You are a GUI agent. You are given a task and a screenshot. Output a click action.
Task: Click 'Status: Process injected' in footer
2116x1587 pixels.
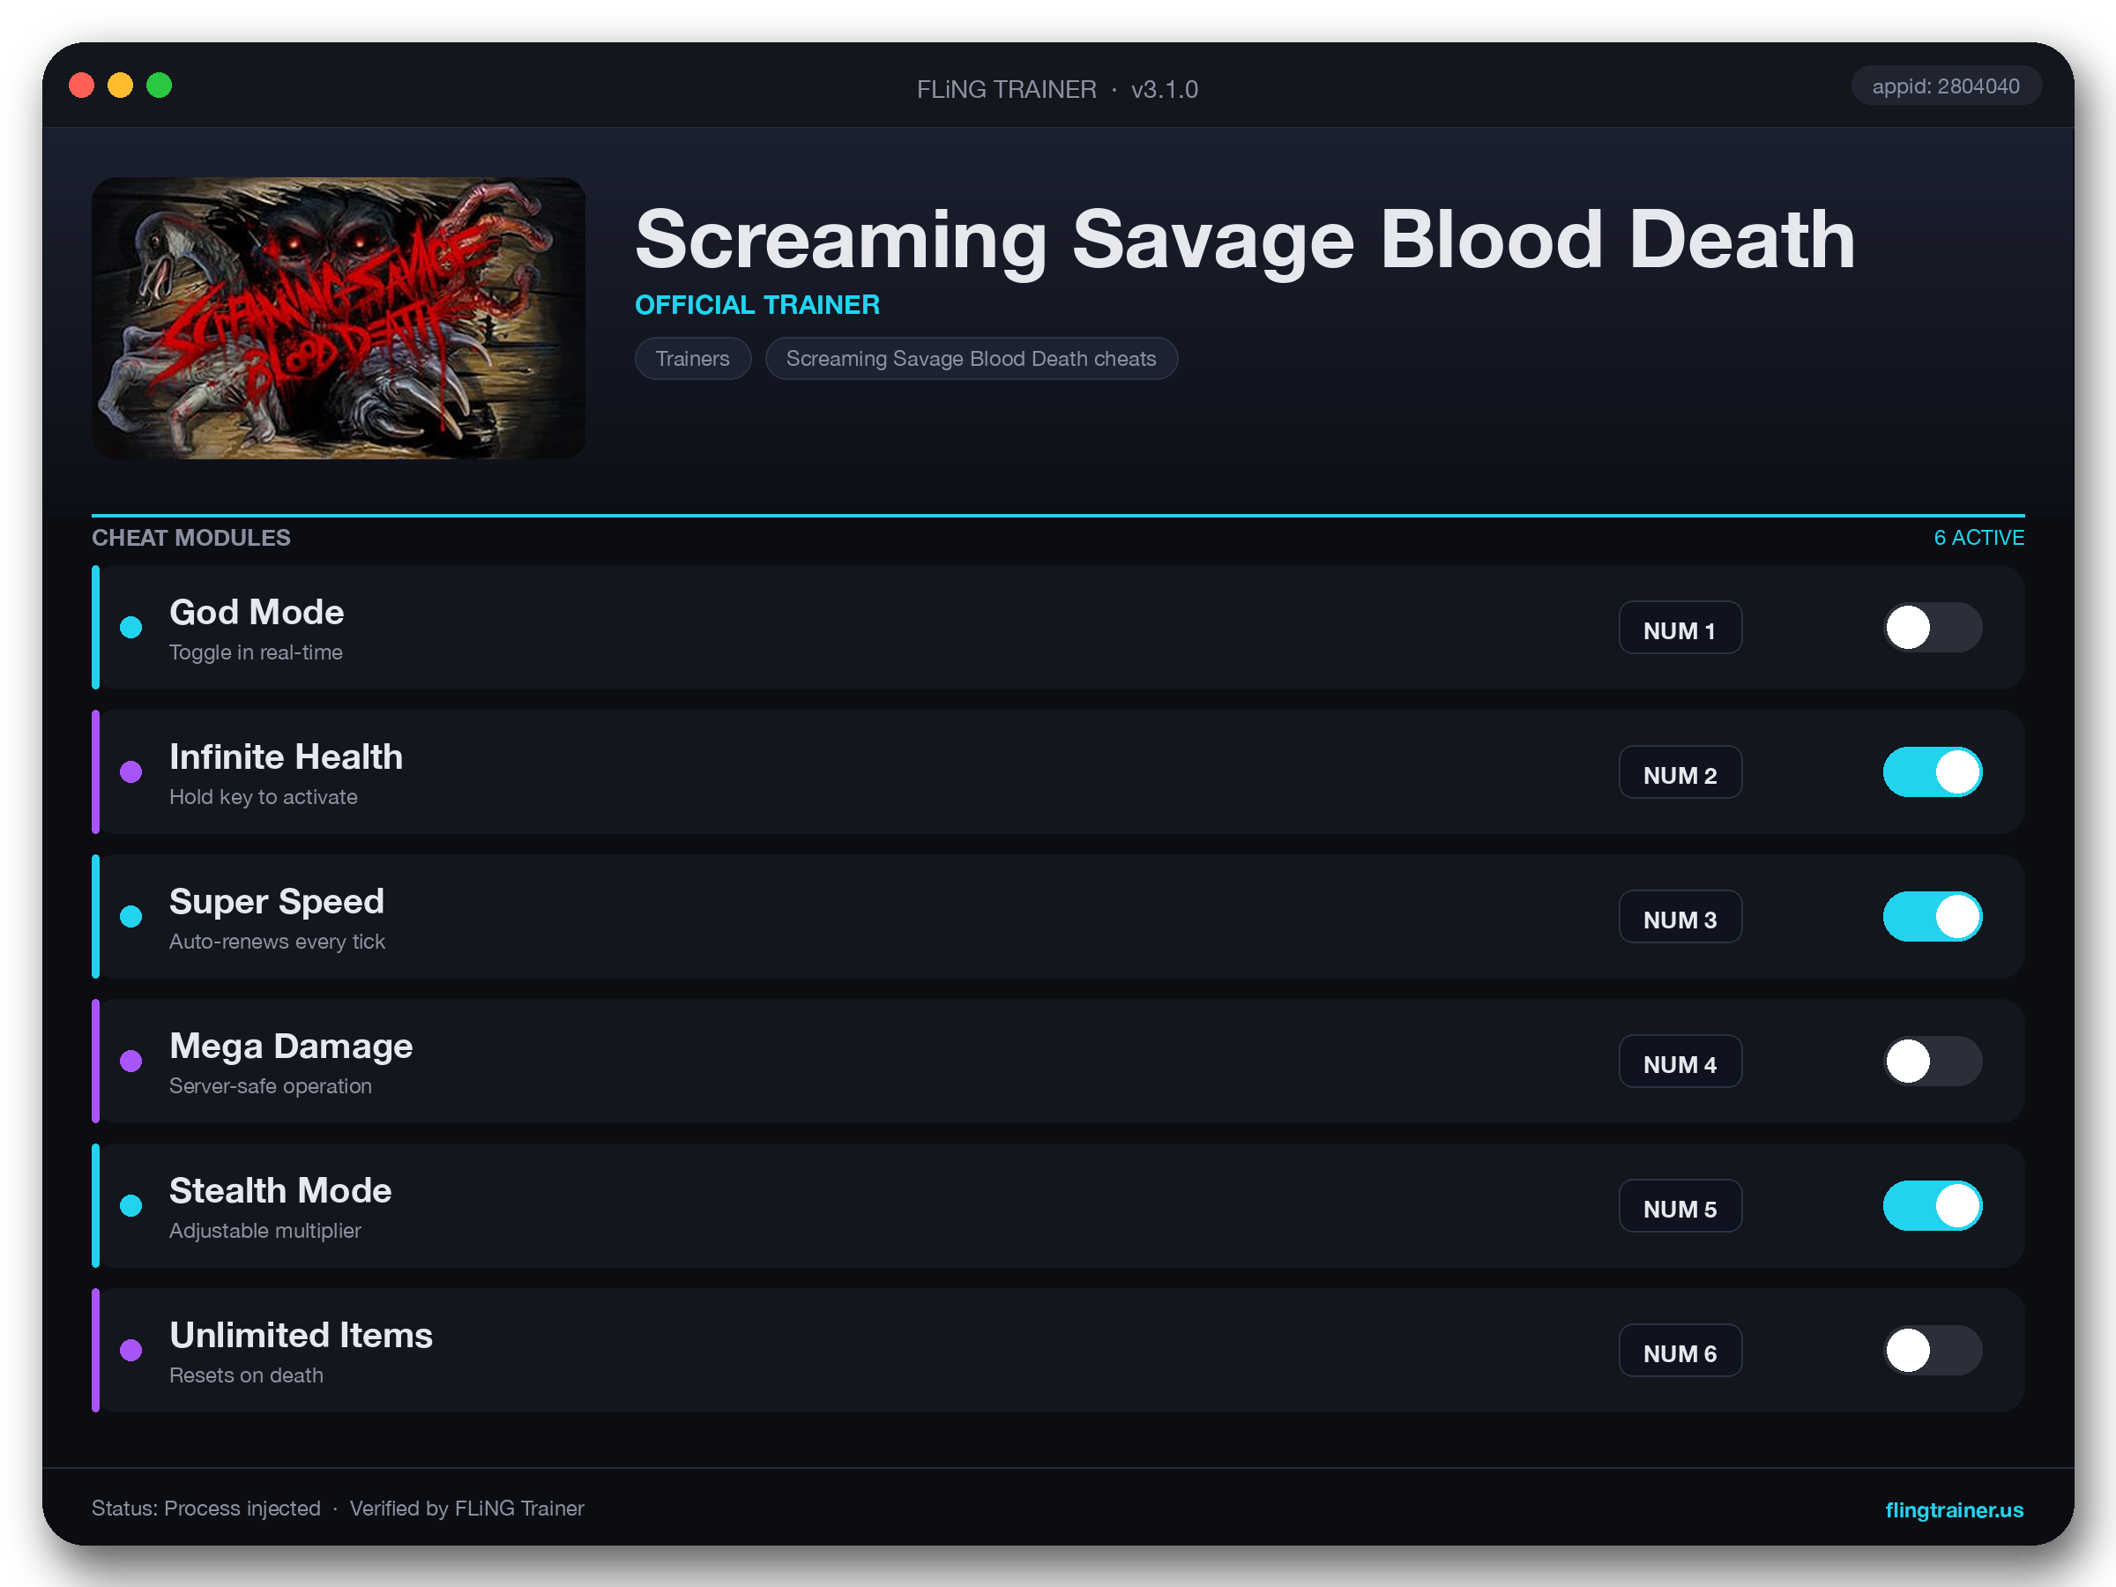(x=205, y=1509)
